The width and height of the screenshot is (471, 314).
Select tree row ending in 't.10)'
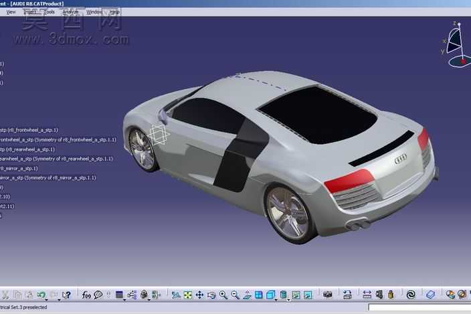tap(5, 197)
